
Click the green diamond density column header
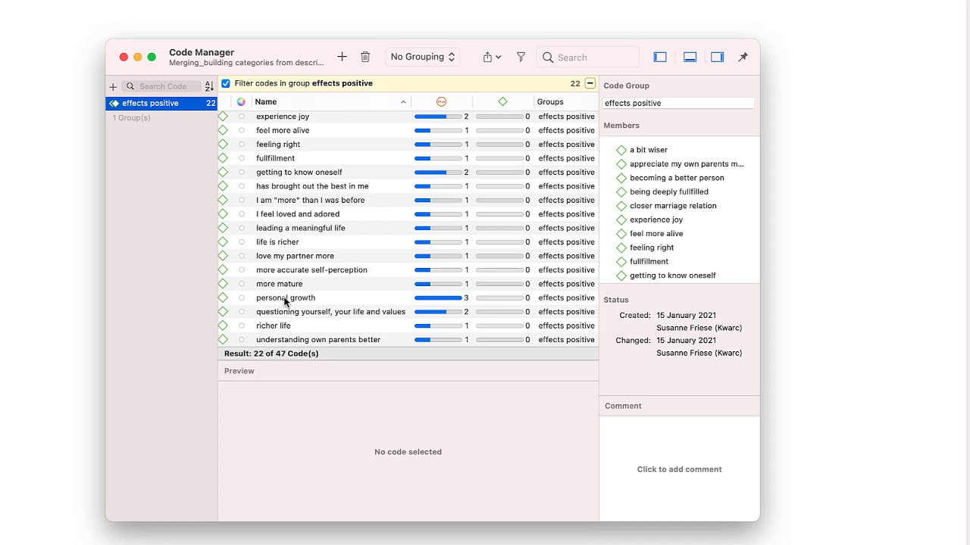click(x=502, y=101)
